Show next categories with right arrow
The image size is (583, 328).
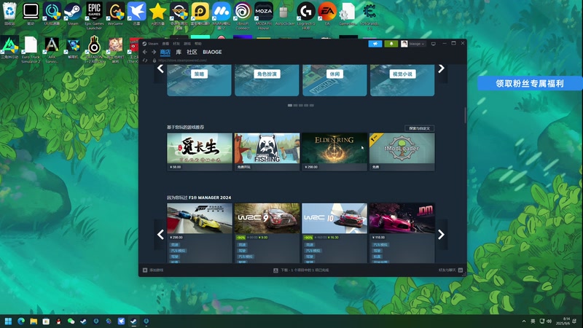[x=442, y=69]
